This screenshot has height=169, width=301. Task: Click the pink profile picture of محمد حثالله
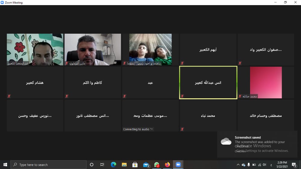(x=266, y=81)
